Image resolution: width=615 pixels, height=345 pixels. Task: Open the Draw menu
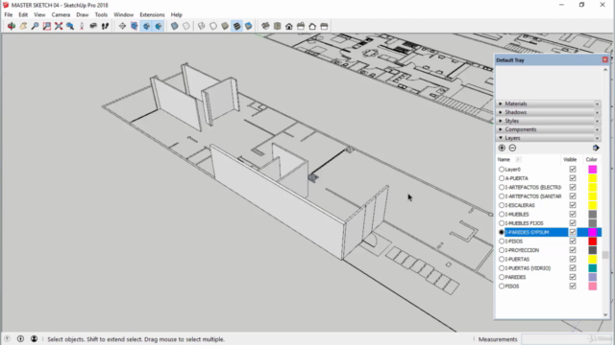pyautogui.click(x=83, y=15)
